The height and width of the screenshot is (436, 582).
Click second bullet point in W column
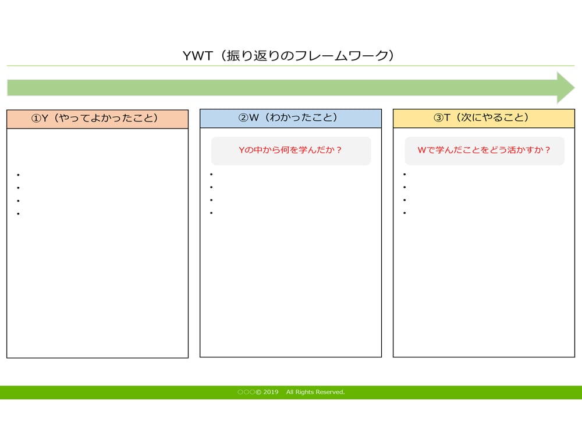pyautogui.click(x=212, y=187)
